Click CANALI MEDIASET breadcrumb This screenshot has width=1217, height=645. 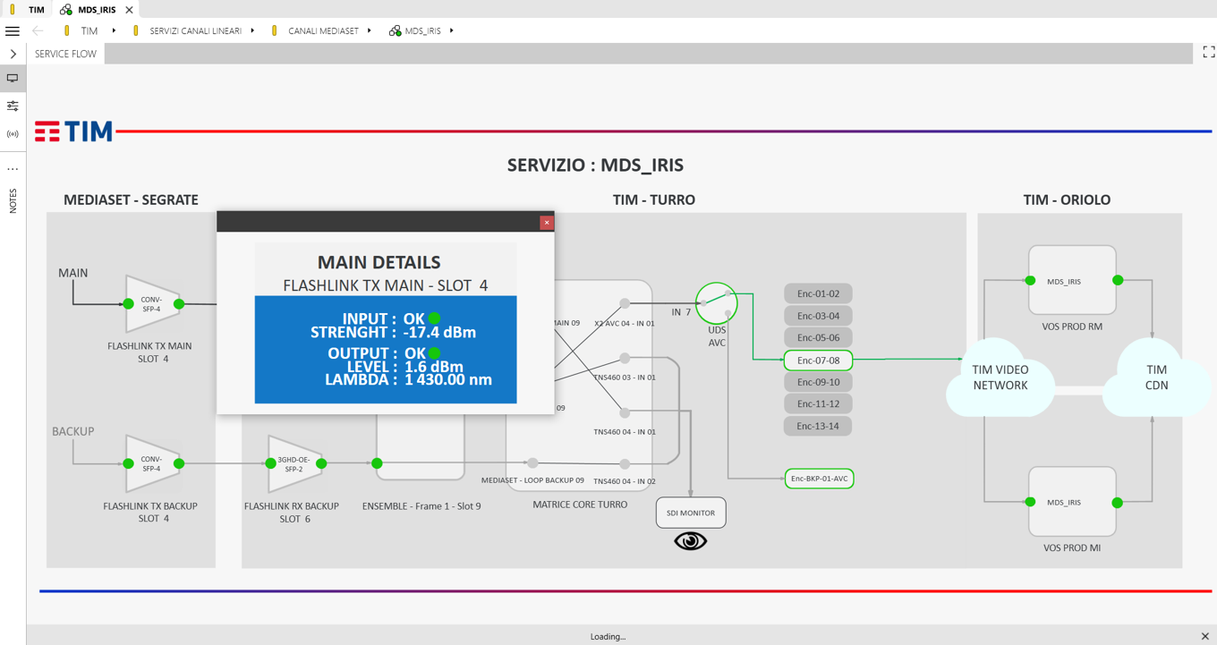[x=323, y=30]
